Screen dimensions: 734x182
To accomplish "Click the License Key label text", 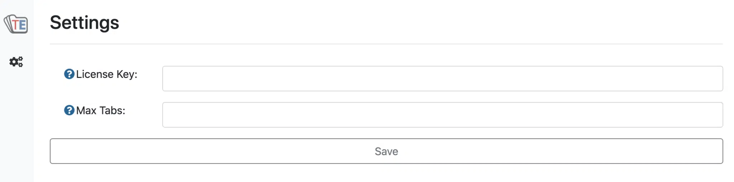I will [107, 74].
